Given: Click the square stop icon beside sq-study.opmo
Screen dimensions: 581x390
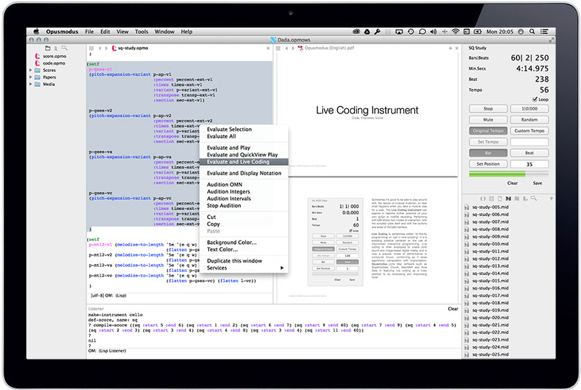Looking at the screenshot, I should point(91,48).
